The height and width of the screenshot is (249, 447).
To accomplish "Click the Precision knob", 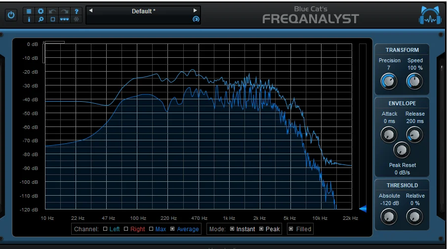I will (x=389, y=81).
